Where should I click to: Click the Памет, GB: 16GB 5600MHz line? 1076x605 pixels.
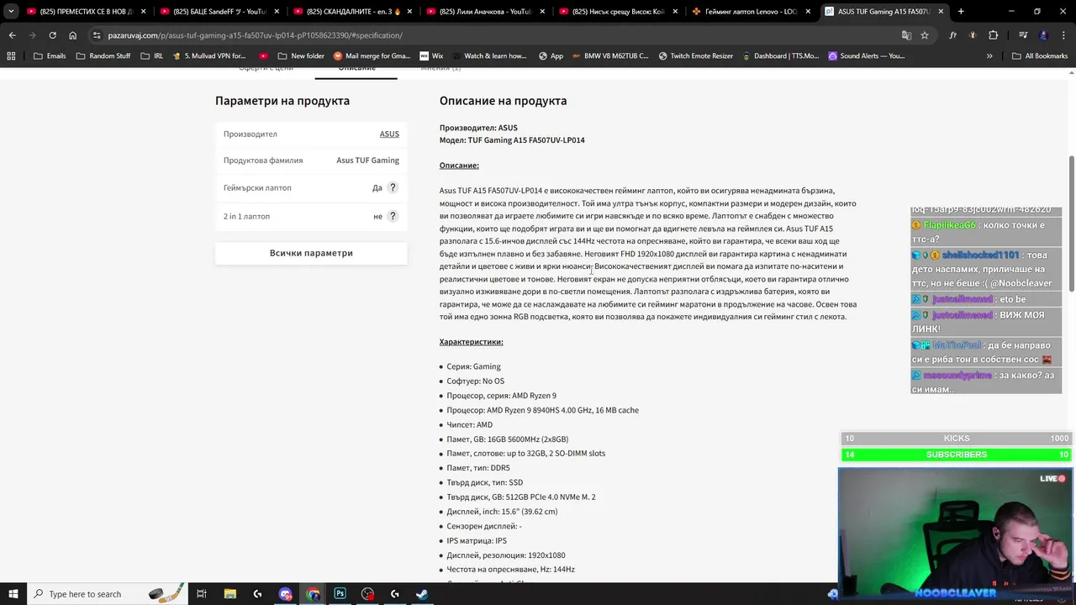[x=507, y=439]
